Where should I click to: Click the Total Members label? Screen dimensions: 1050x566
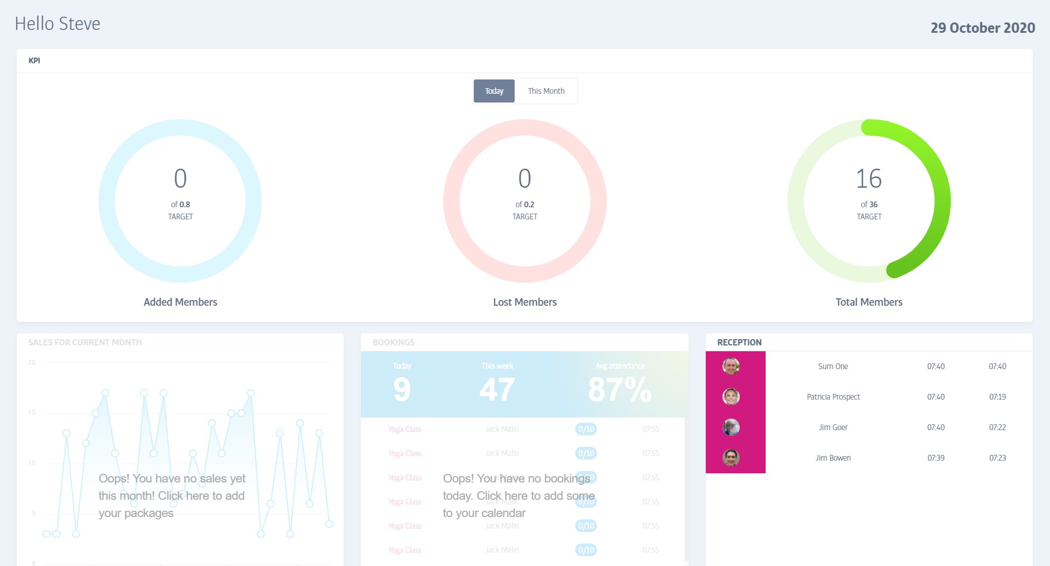869,302
